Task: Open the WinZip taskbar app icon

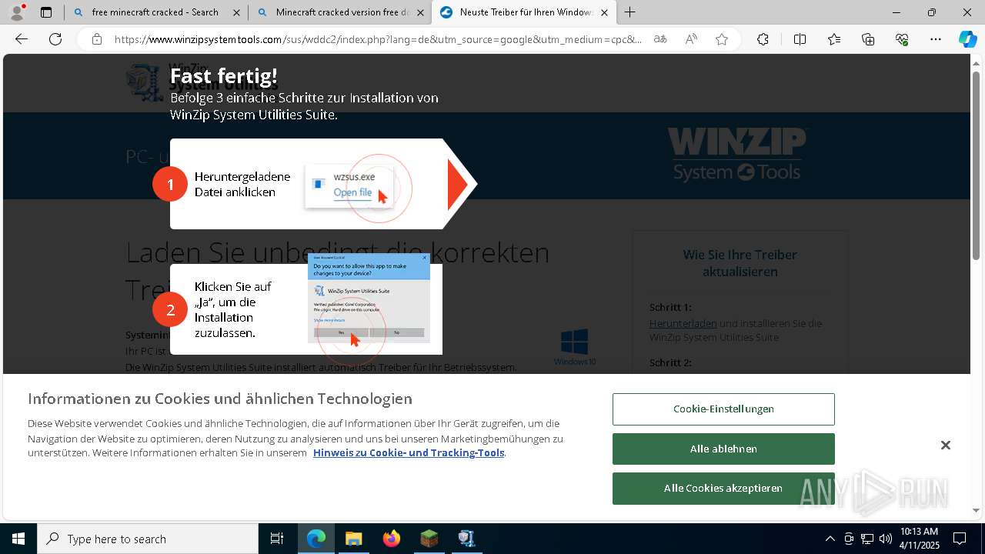Action: pos(466,539)
